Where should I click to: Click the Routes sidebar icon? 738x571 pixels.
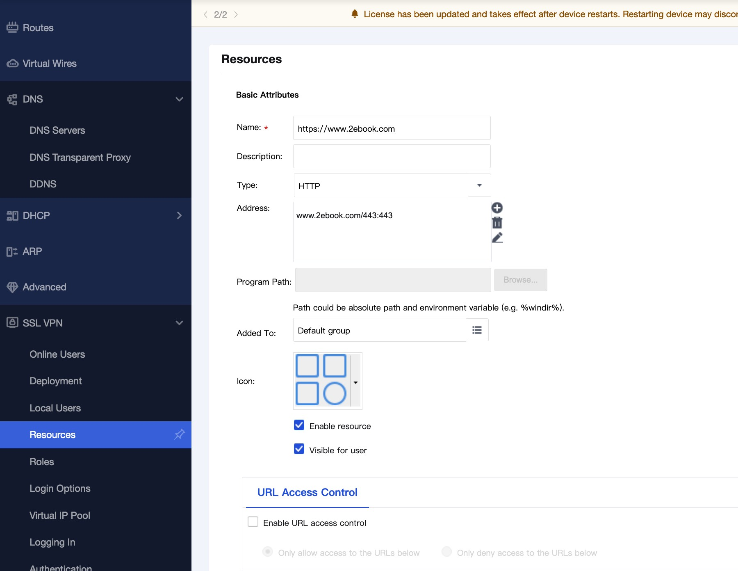12,27
